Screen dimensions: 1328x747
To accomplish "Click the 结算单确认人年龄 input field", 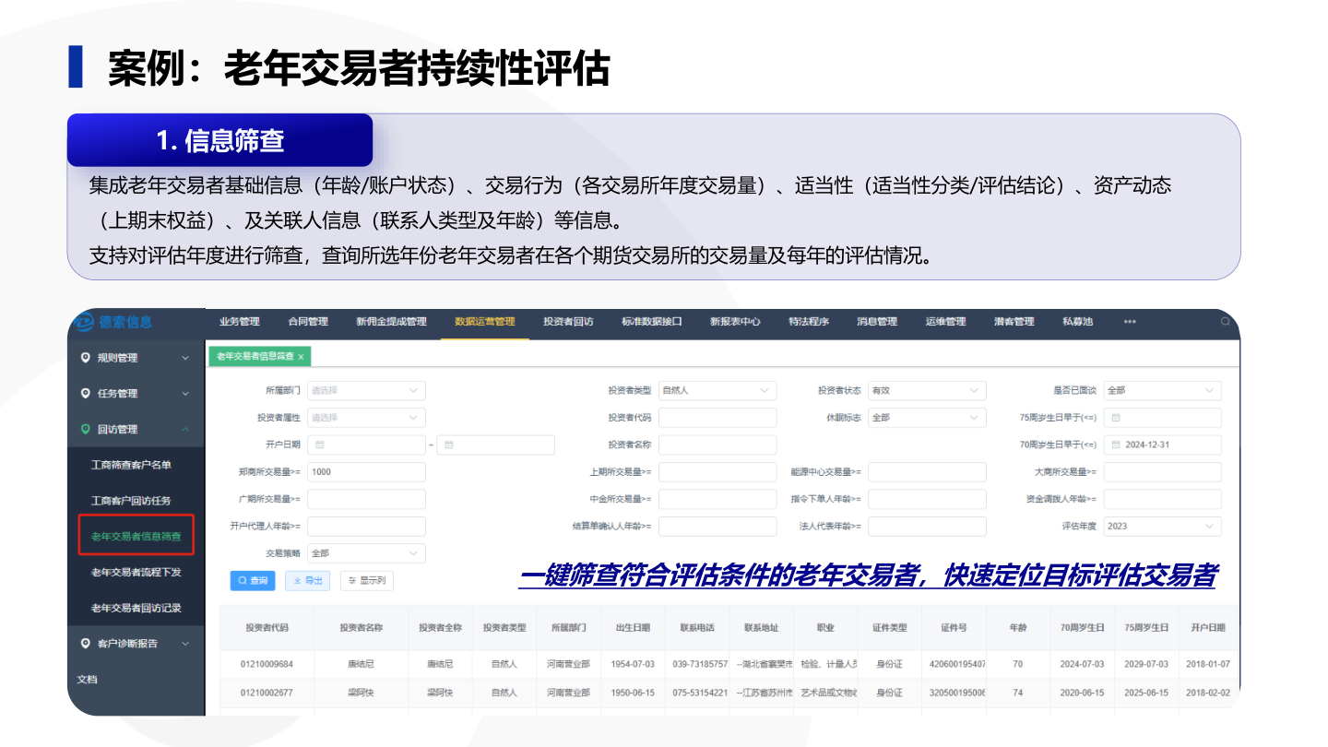I will click(x=717, y=526).
